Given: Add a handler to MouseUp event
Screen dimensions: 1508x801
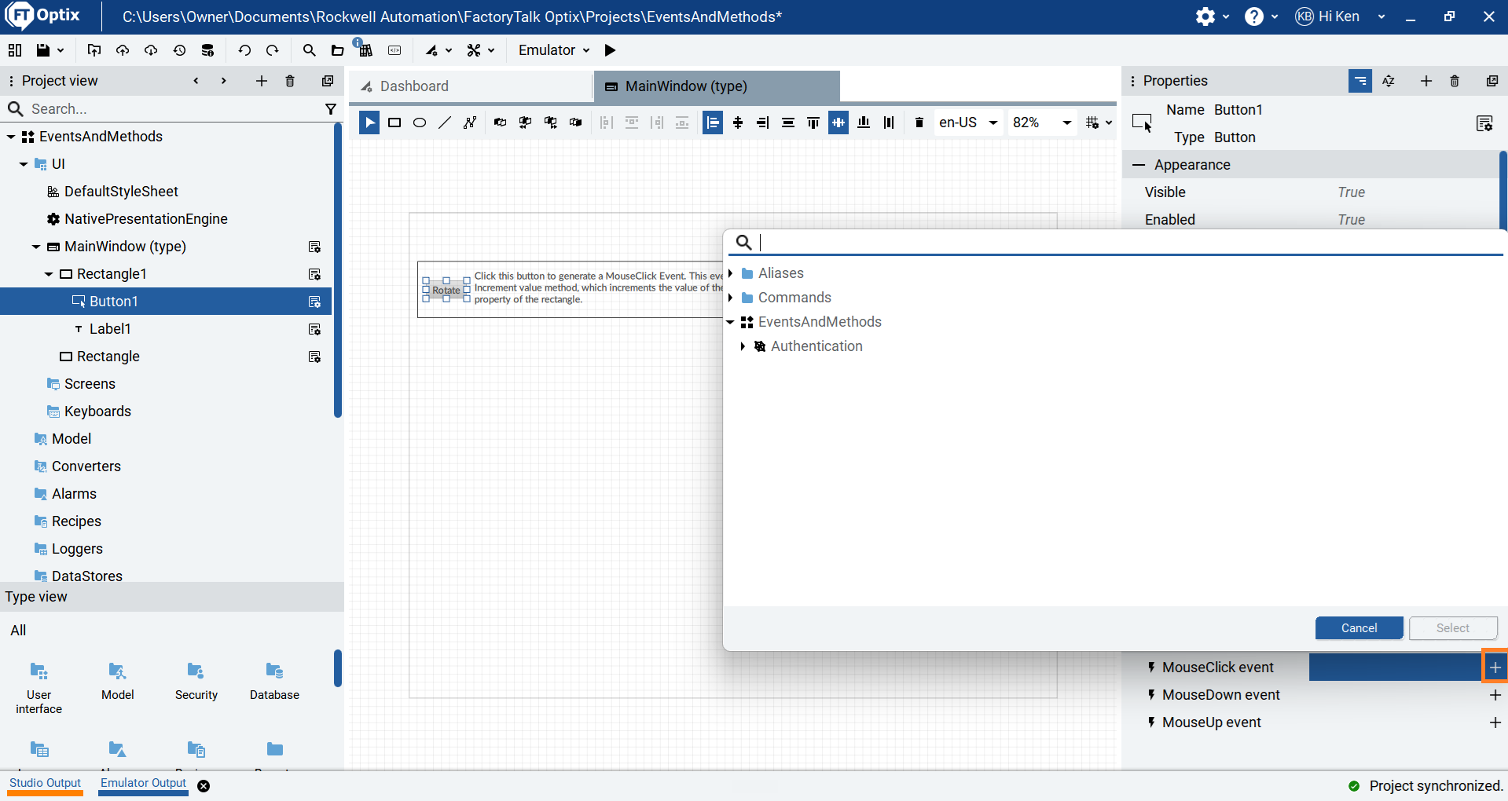Looking at the screenshot, I should 1495,722.
